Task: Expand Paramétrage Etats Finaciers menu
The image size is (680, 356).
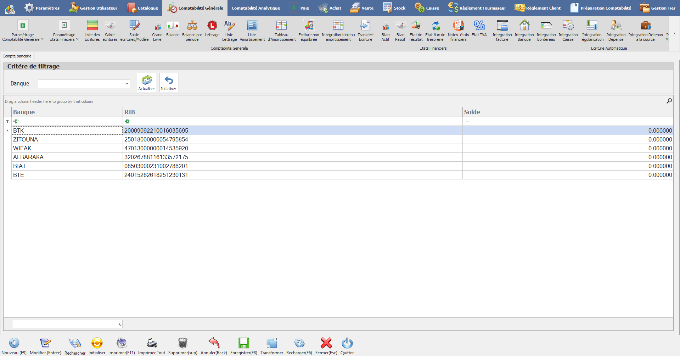Action: click(64, 30)
